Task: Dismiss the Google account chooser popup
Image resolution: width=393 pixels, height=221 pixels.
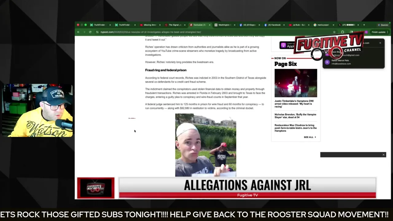Action: click(x=380, y=43)
